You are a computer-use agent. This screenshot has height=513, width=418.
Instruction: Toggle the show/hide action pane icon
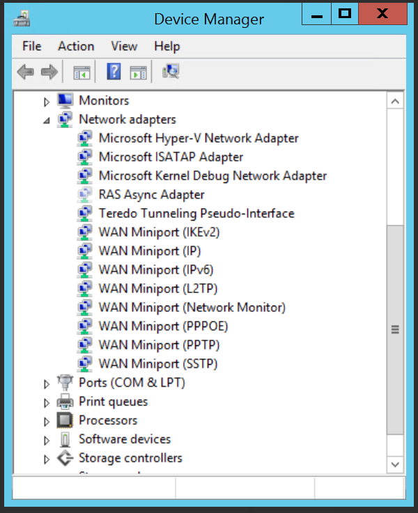(x=139, y=72)
